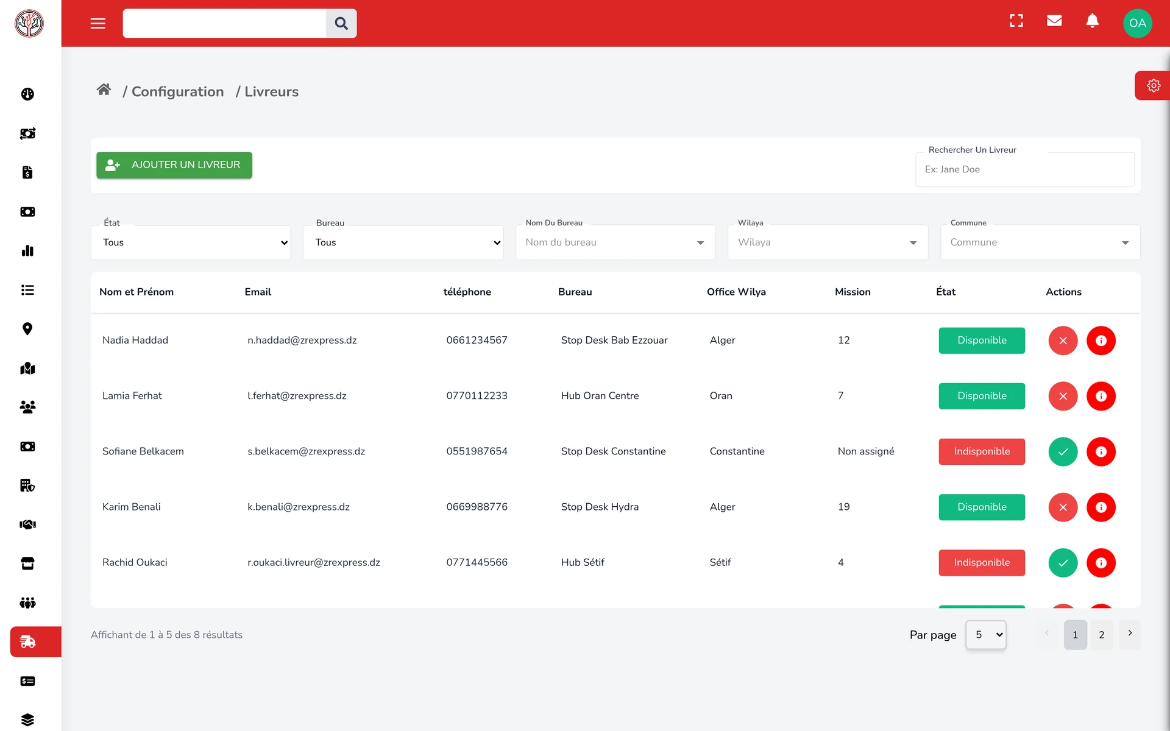
Task: Go to Configuration in the breadcrumb
Action: [177, 91]
